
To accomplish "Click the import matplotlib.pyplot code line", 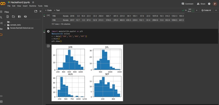I will (x=67, y=31).
